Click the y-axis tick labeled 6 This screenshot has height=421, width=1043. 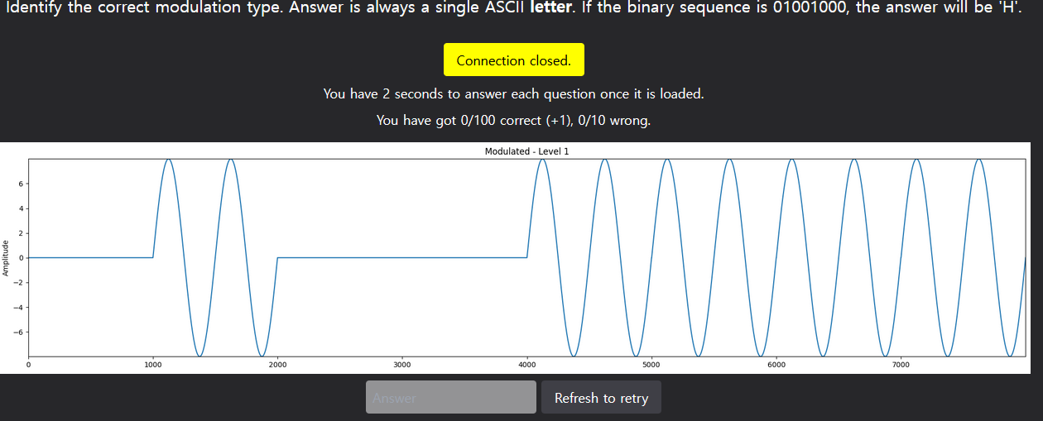click(22, 184)
